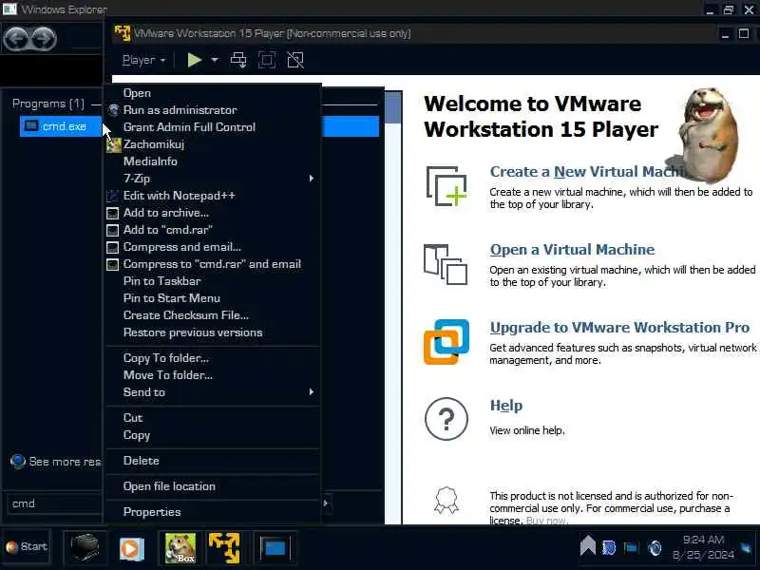Select Cut in context menu
Screen dimensions: 760x570
click(213, 418)
